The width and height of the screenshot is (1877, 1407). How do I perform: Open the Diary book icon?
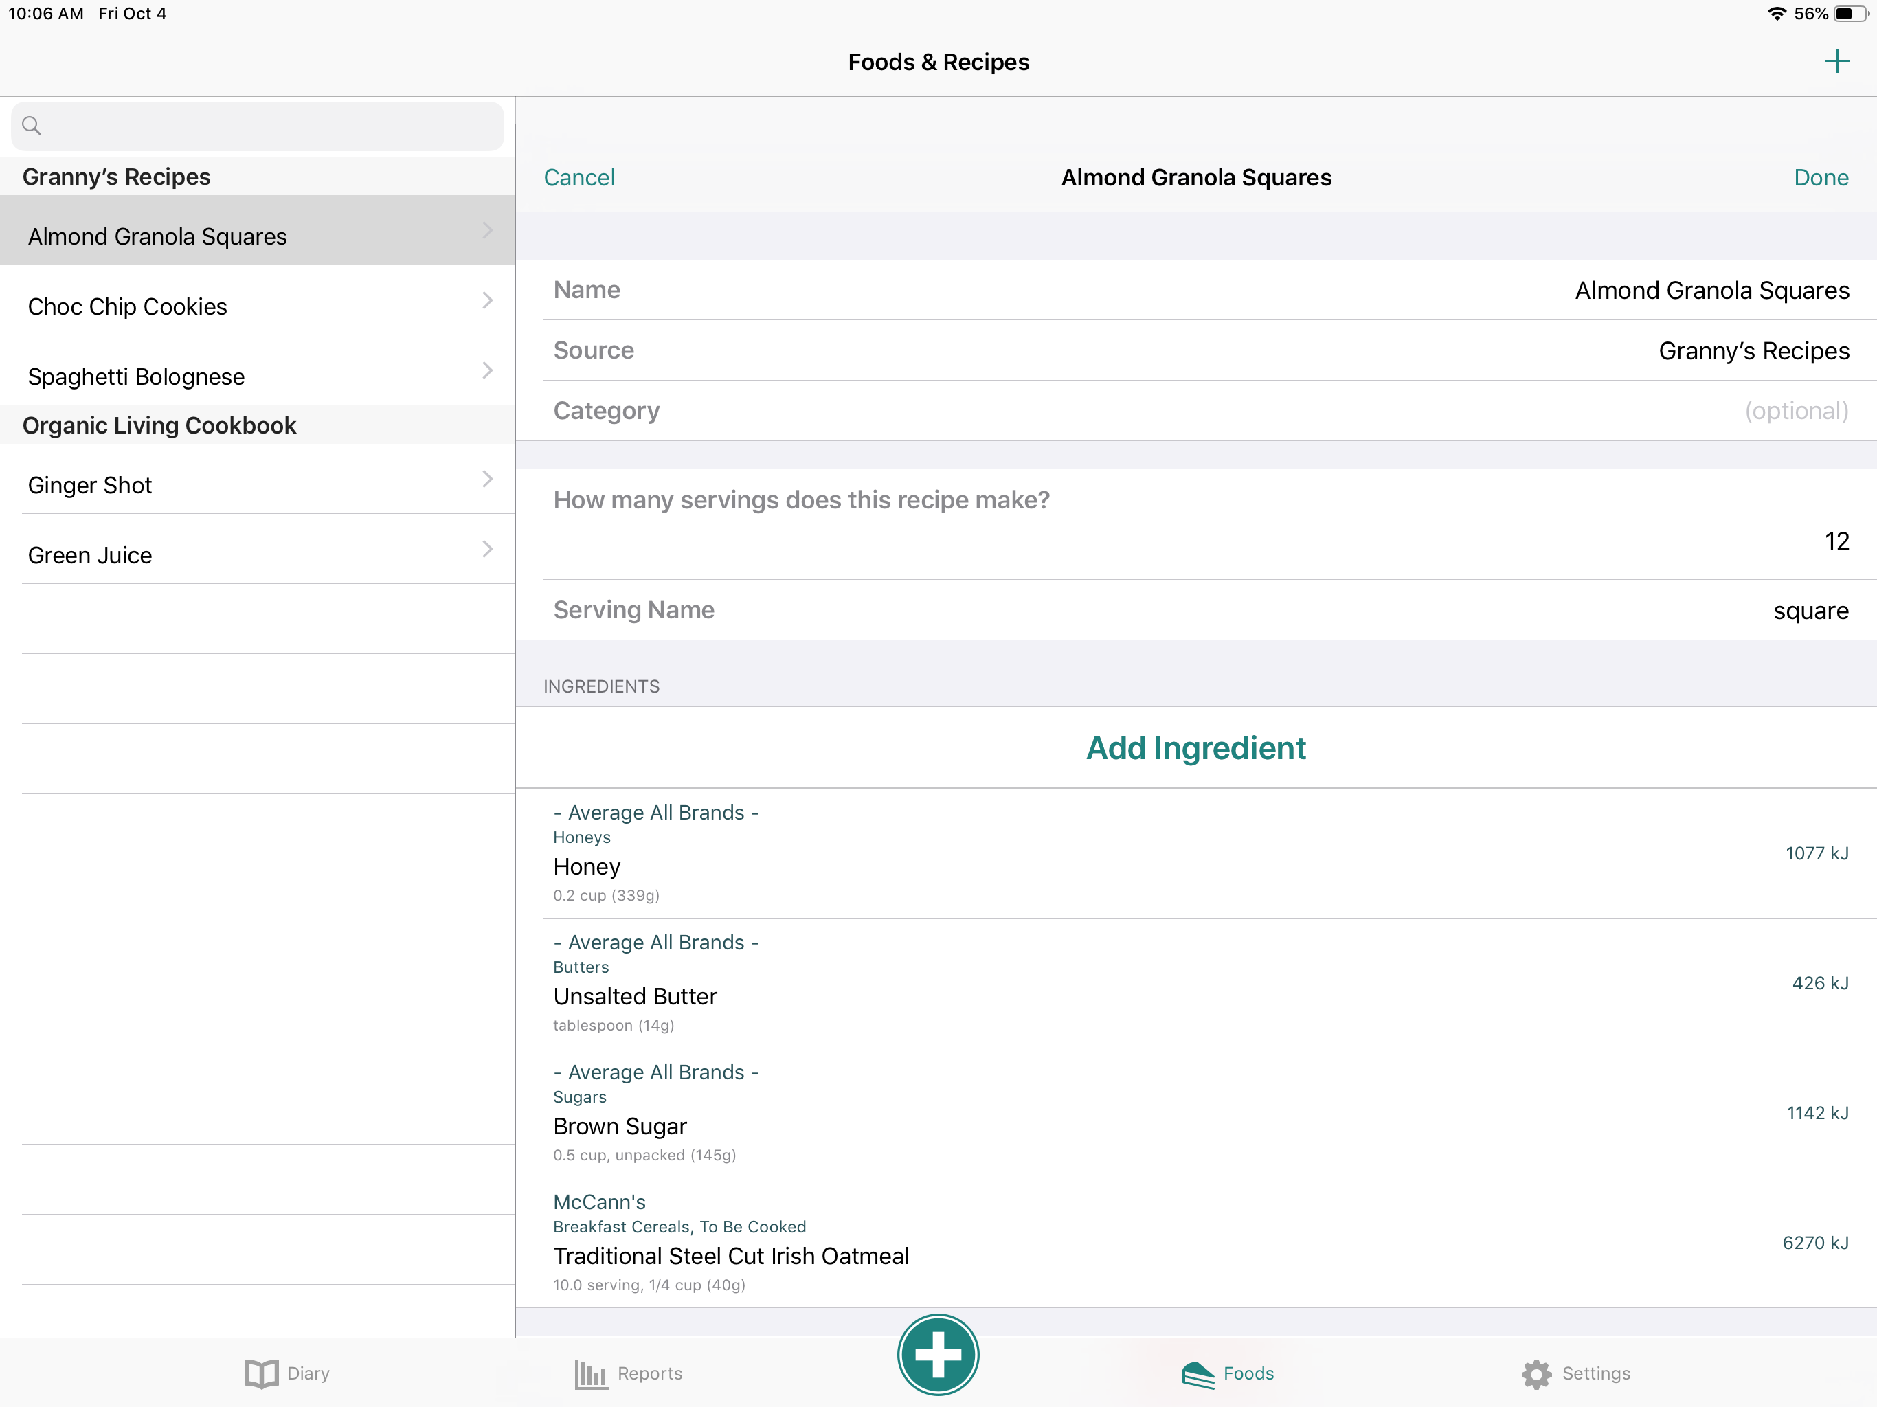point(261,1373)
